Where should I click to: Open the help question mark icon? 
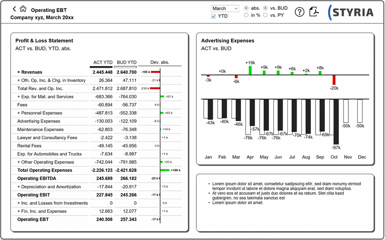pyautogui.click(x=300, y=12)
